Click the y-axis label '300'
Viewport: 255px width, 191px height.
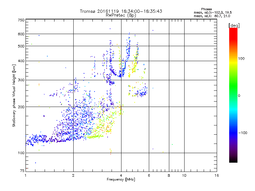(x=21, y=80)
